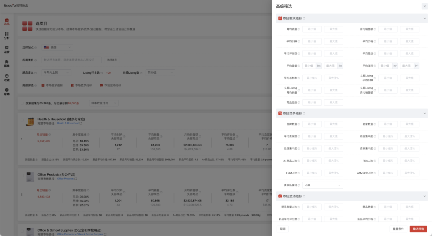432x236 pixels.
Task: Click help icon next to 平均价格
Action: coord(375,41)
